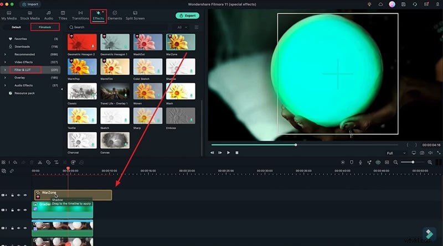Open the My Media tab
This screenshot has height=246, width=443.
(9, 15)
